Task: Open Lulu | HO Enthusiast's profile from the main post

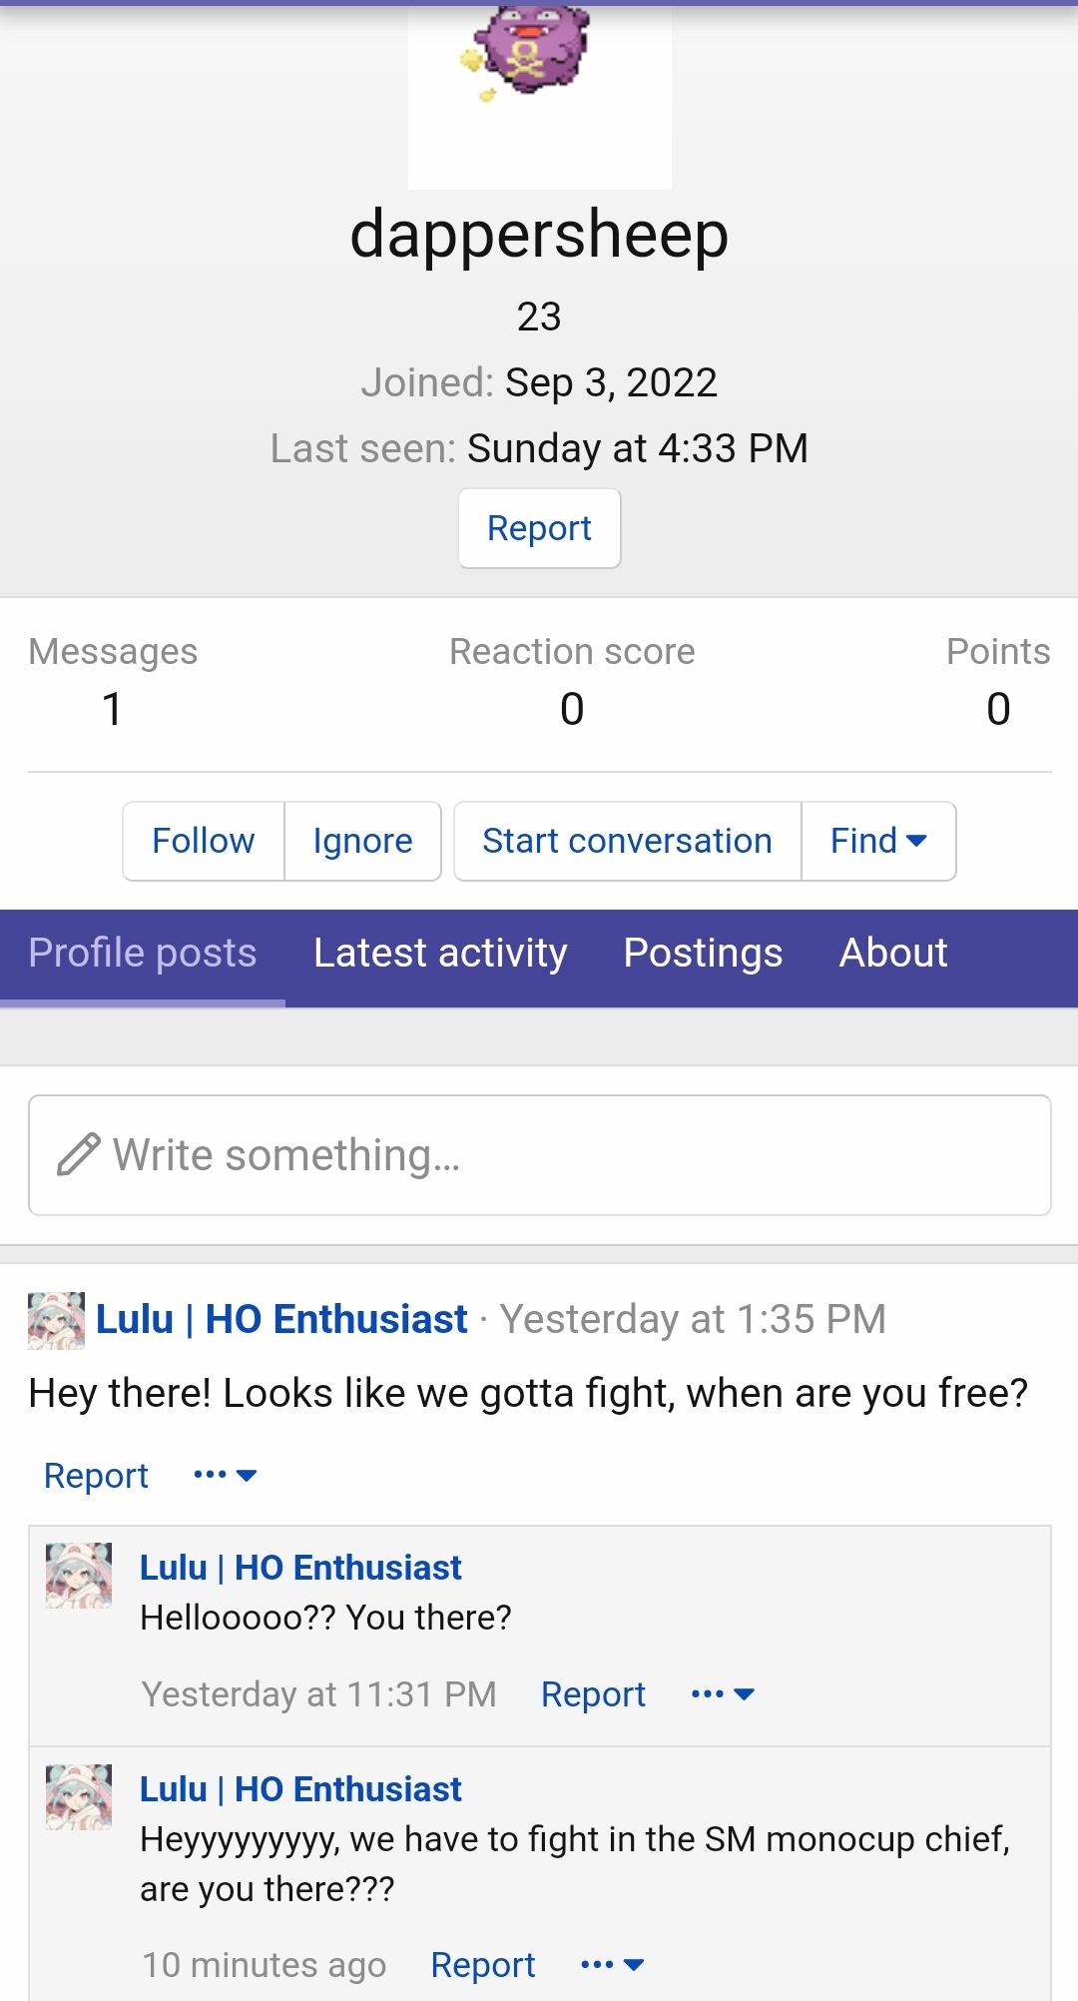Action: (281, 1319)
